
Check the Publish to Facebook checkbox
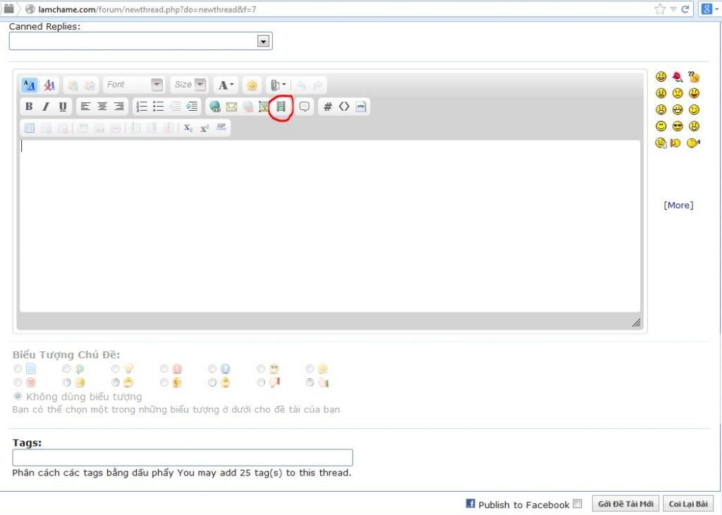[x=577, y=504]
